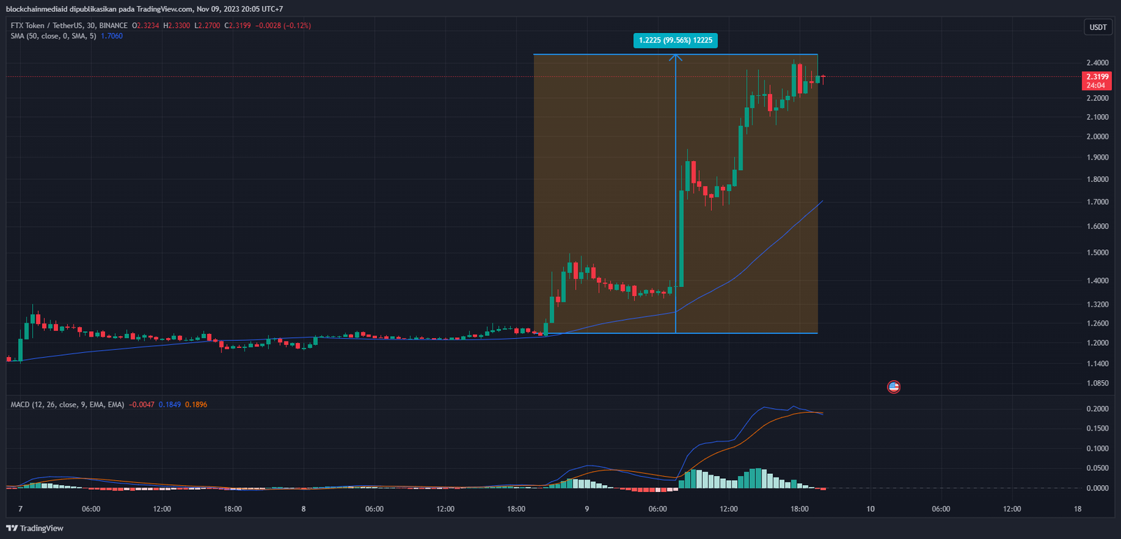Click the 1.3200 price axis label
The height and width of the screenshot is (539, 1121).
(x=1097, y=304)
